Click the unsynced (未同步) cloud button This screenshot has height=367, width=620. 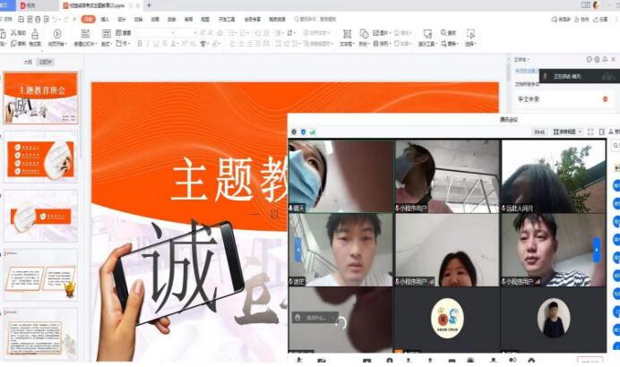561,19
